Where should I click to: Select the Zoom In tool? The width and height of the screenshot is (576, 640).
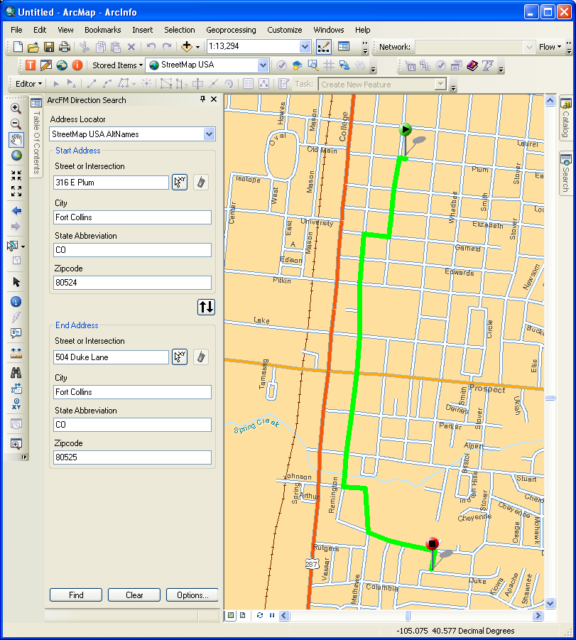16,108
